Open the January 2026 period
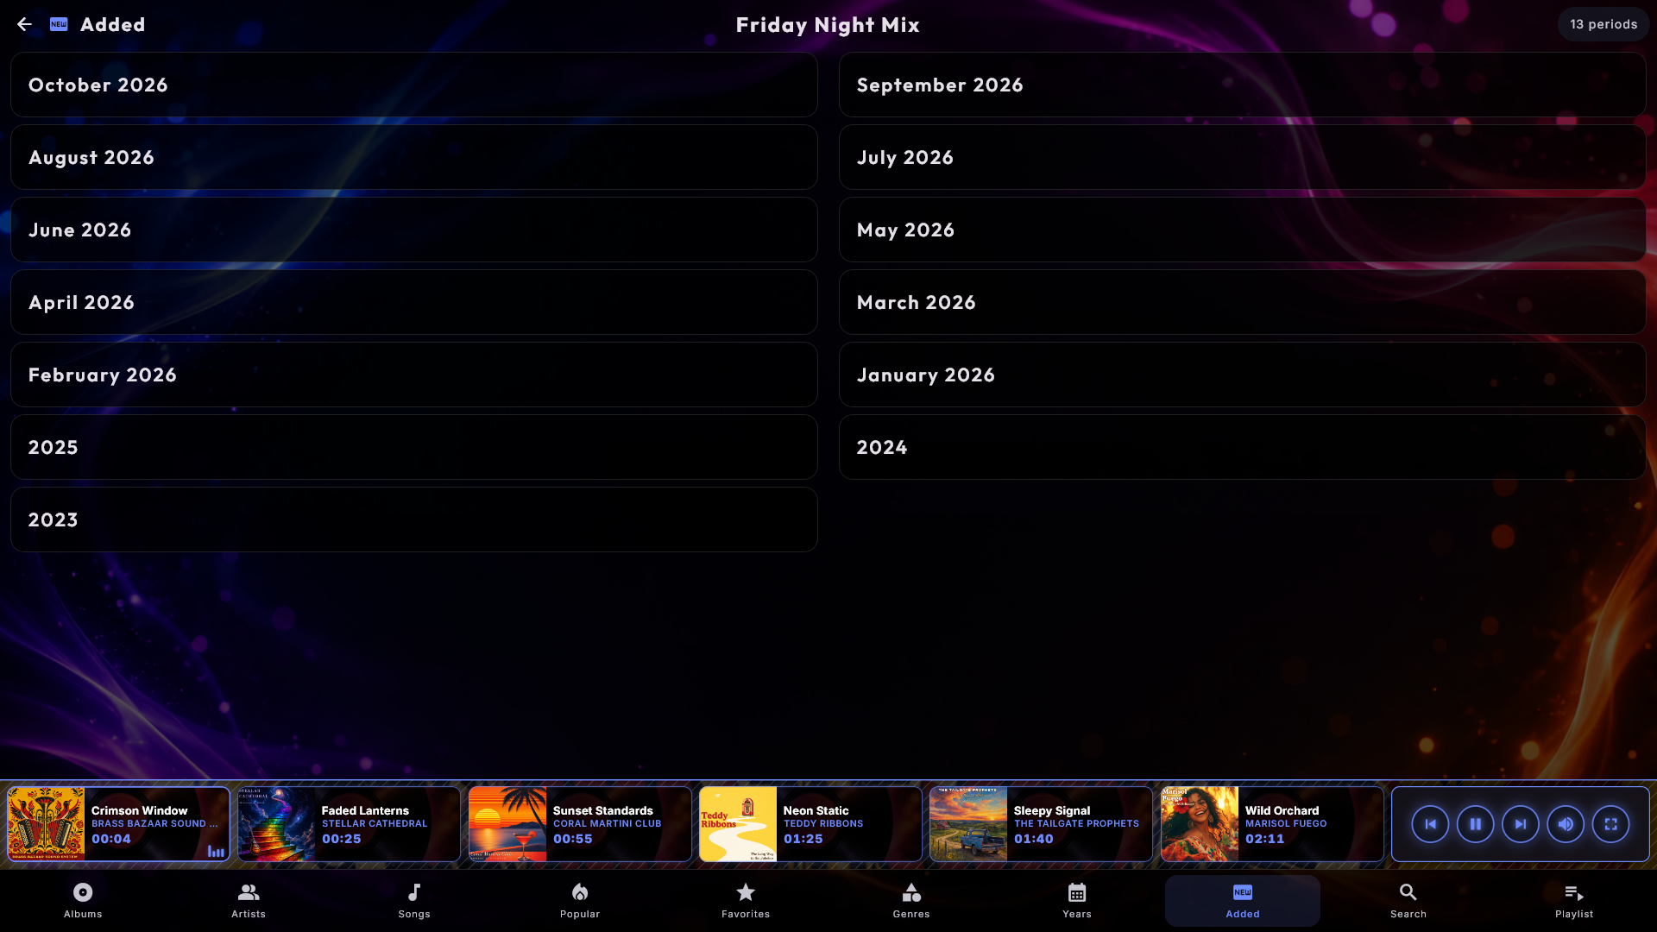The width and height of the screenshot is (1657, 932). 1243,375
